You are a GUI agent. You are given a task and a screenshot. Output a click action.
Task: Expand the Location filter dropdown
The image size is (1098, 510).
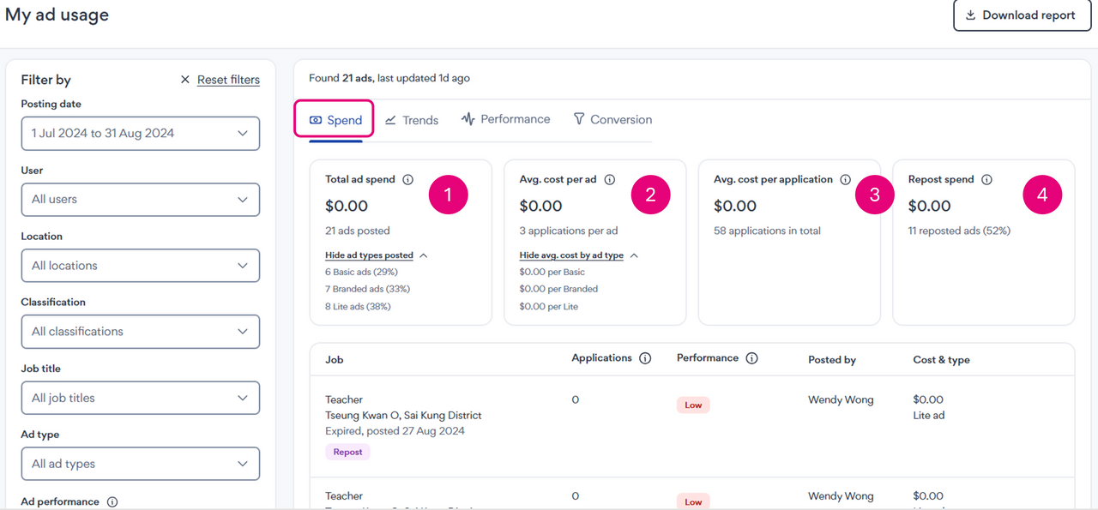coord(140,266)
